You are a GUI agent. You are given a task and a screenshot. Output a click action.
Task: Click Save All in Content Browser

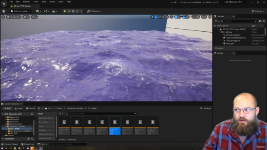30,108
